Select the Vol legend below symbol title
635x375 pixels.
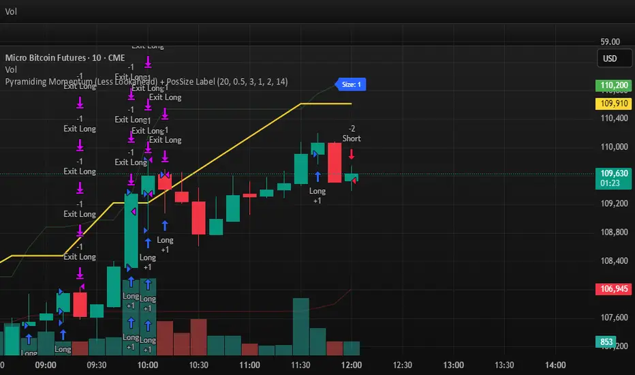pos(11,70)
